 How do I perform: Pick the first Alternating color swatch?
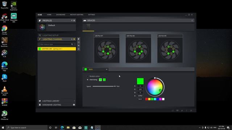[100, 80]
